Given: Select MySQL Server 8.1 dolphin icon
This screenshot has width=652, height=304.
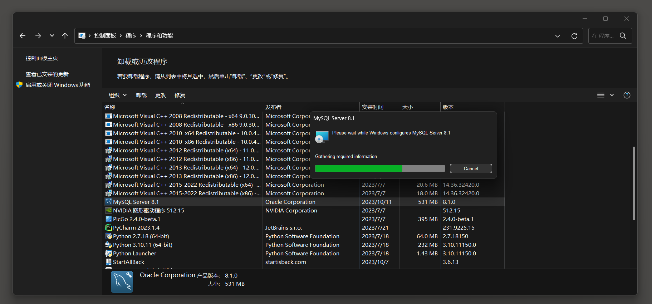Looking at the screenshot, I should click(x=109, y=202).
